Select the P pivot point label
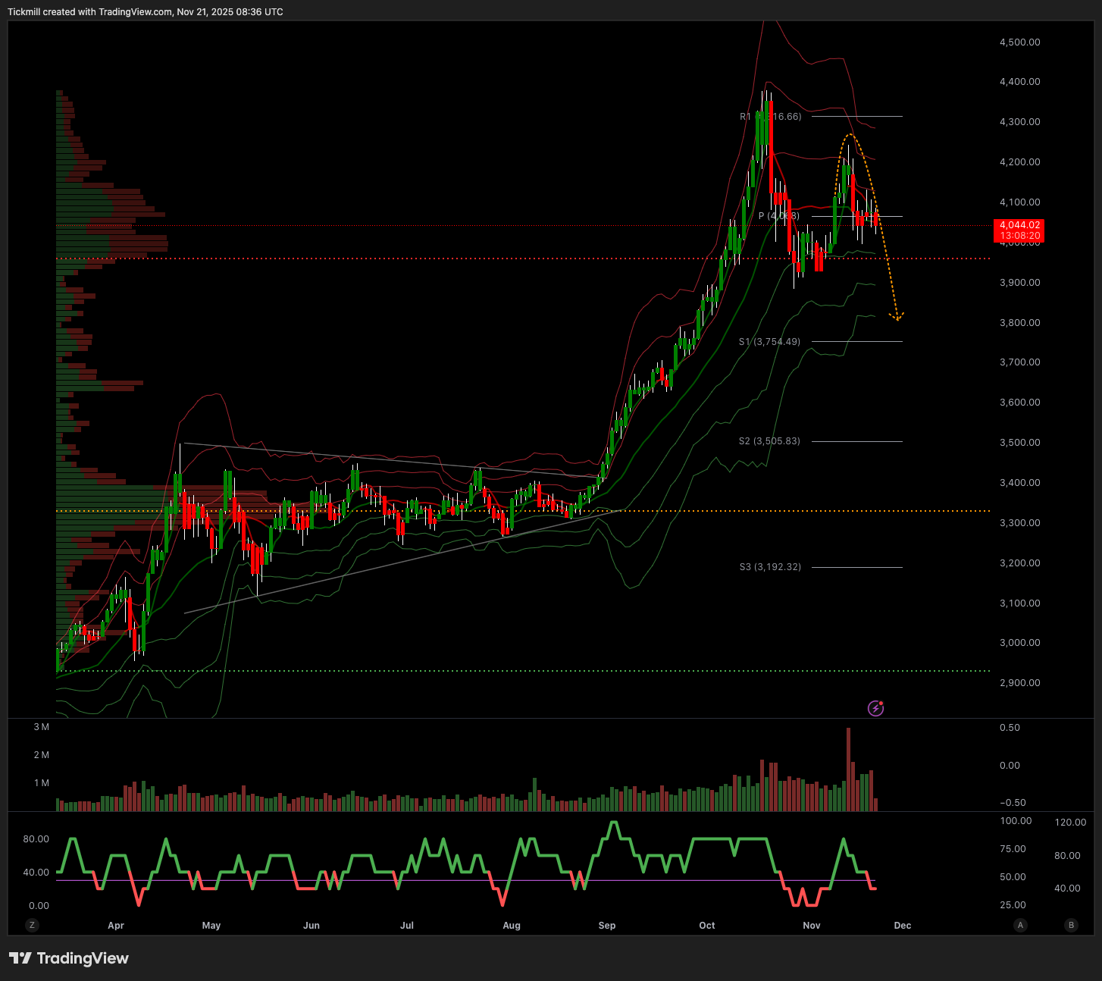This screenshot has height=981, width=1102. click(778, 216)
